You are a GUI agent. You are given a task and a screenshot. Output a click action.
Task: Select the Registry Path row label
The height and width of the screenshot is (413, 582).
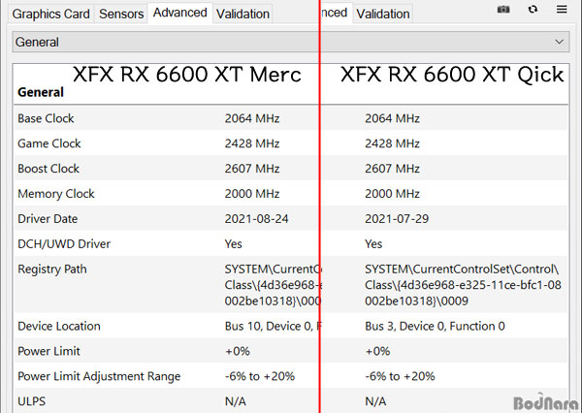pos(52,269)
